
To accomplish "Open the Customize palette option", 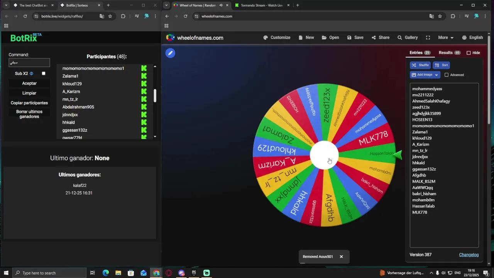I will [277, 37].
